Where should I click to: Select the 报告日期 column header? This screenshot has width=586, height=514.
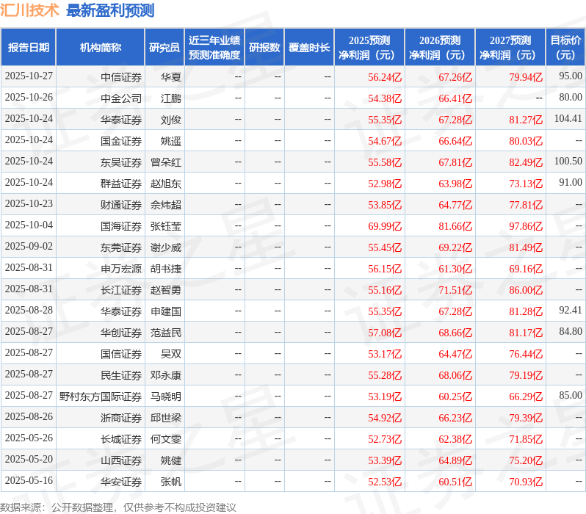coord(29,48)
